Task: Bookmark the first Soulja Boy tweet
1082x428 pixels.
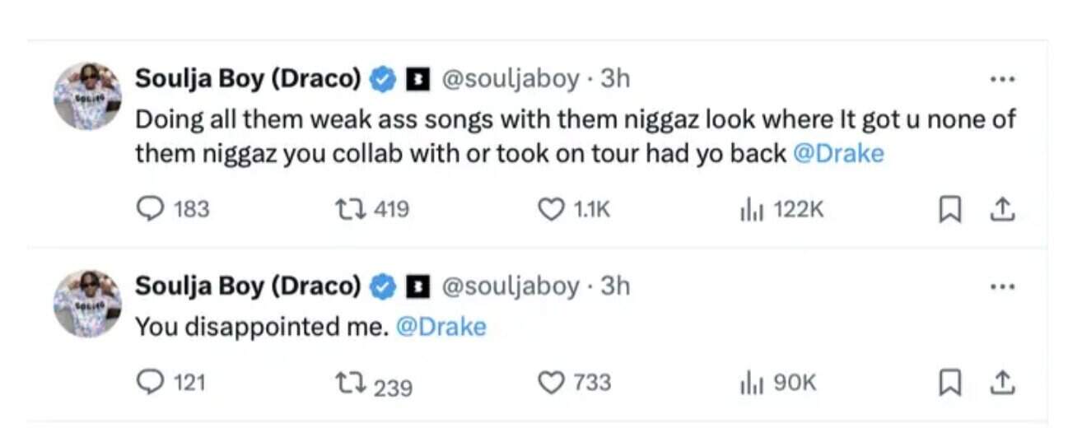Action: [x=949, y=211]
